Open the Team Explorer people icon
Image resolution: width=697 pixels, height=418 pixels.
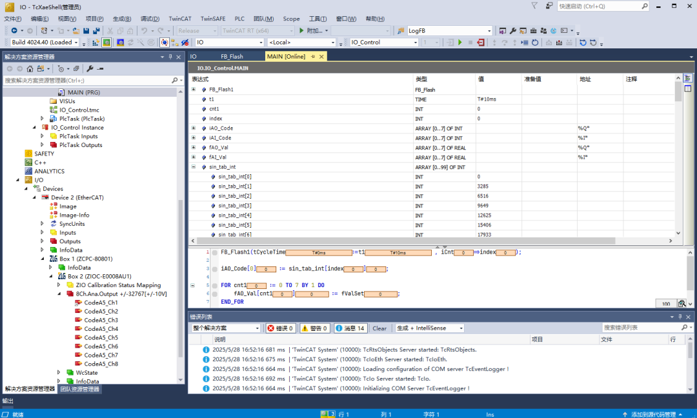[543, 31]
